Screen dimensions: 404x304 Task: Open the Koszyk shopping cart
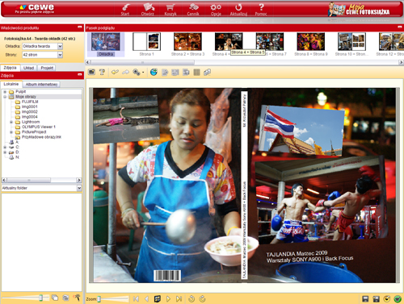click(170, 10)
